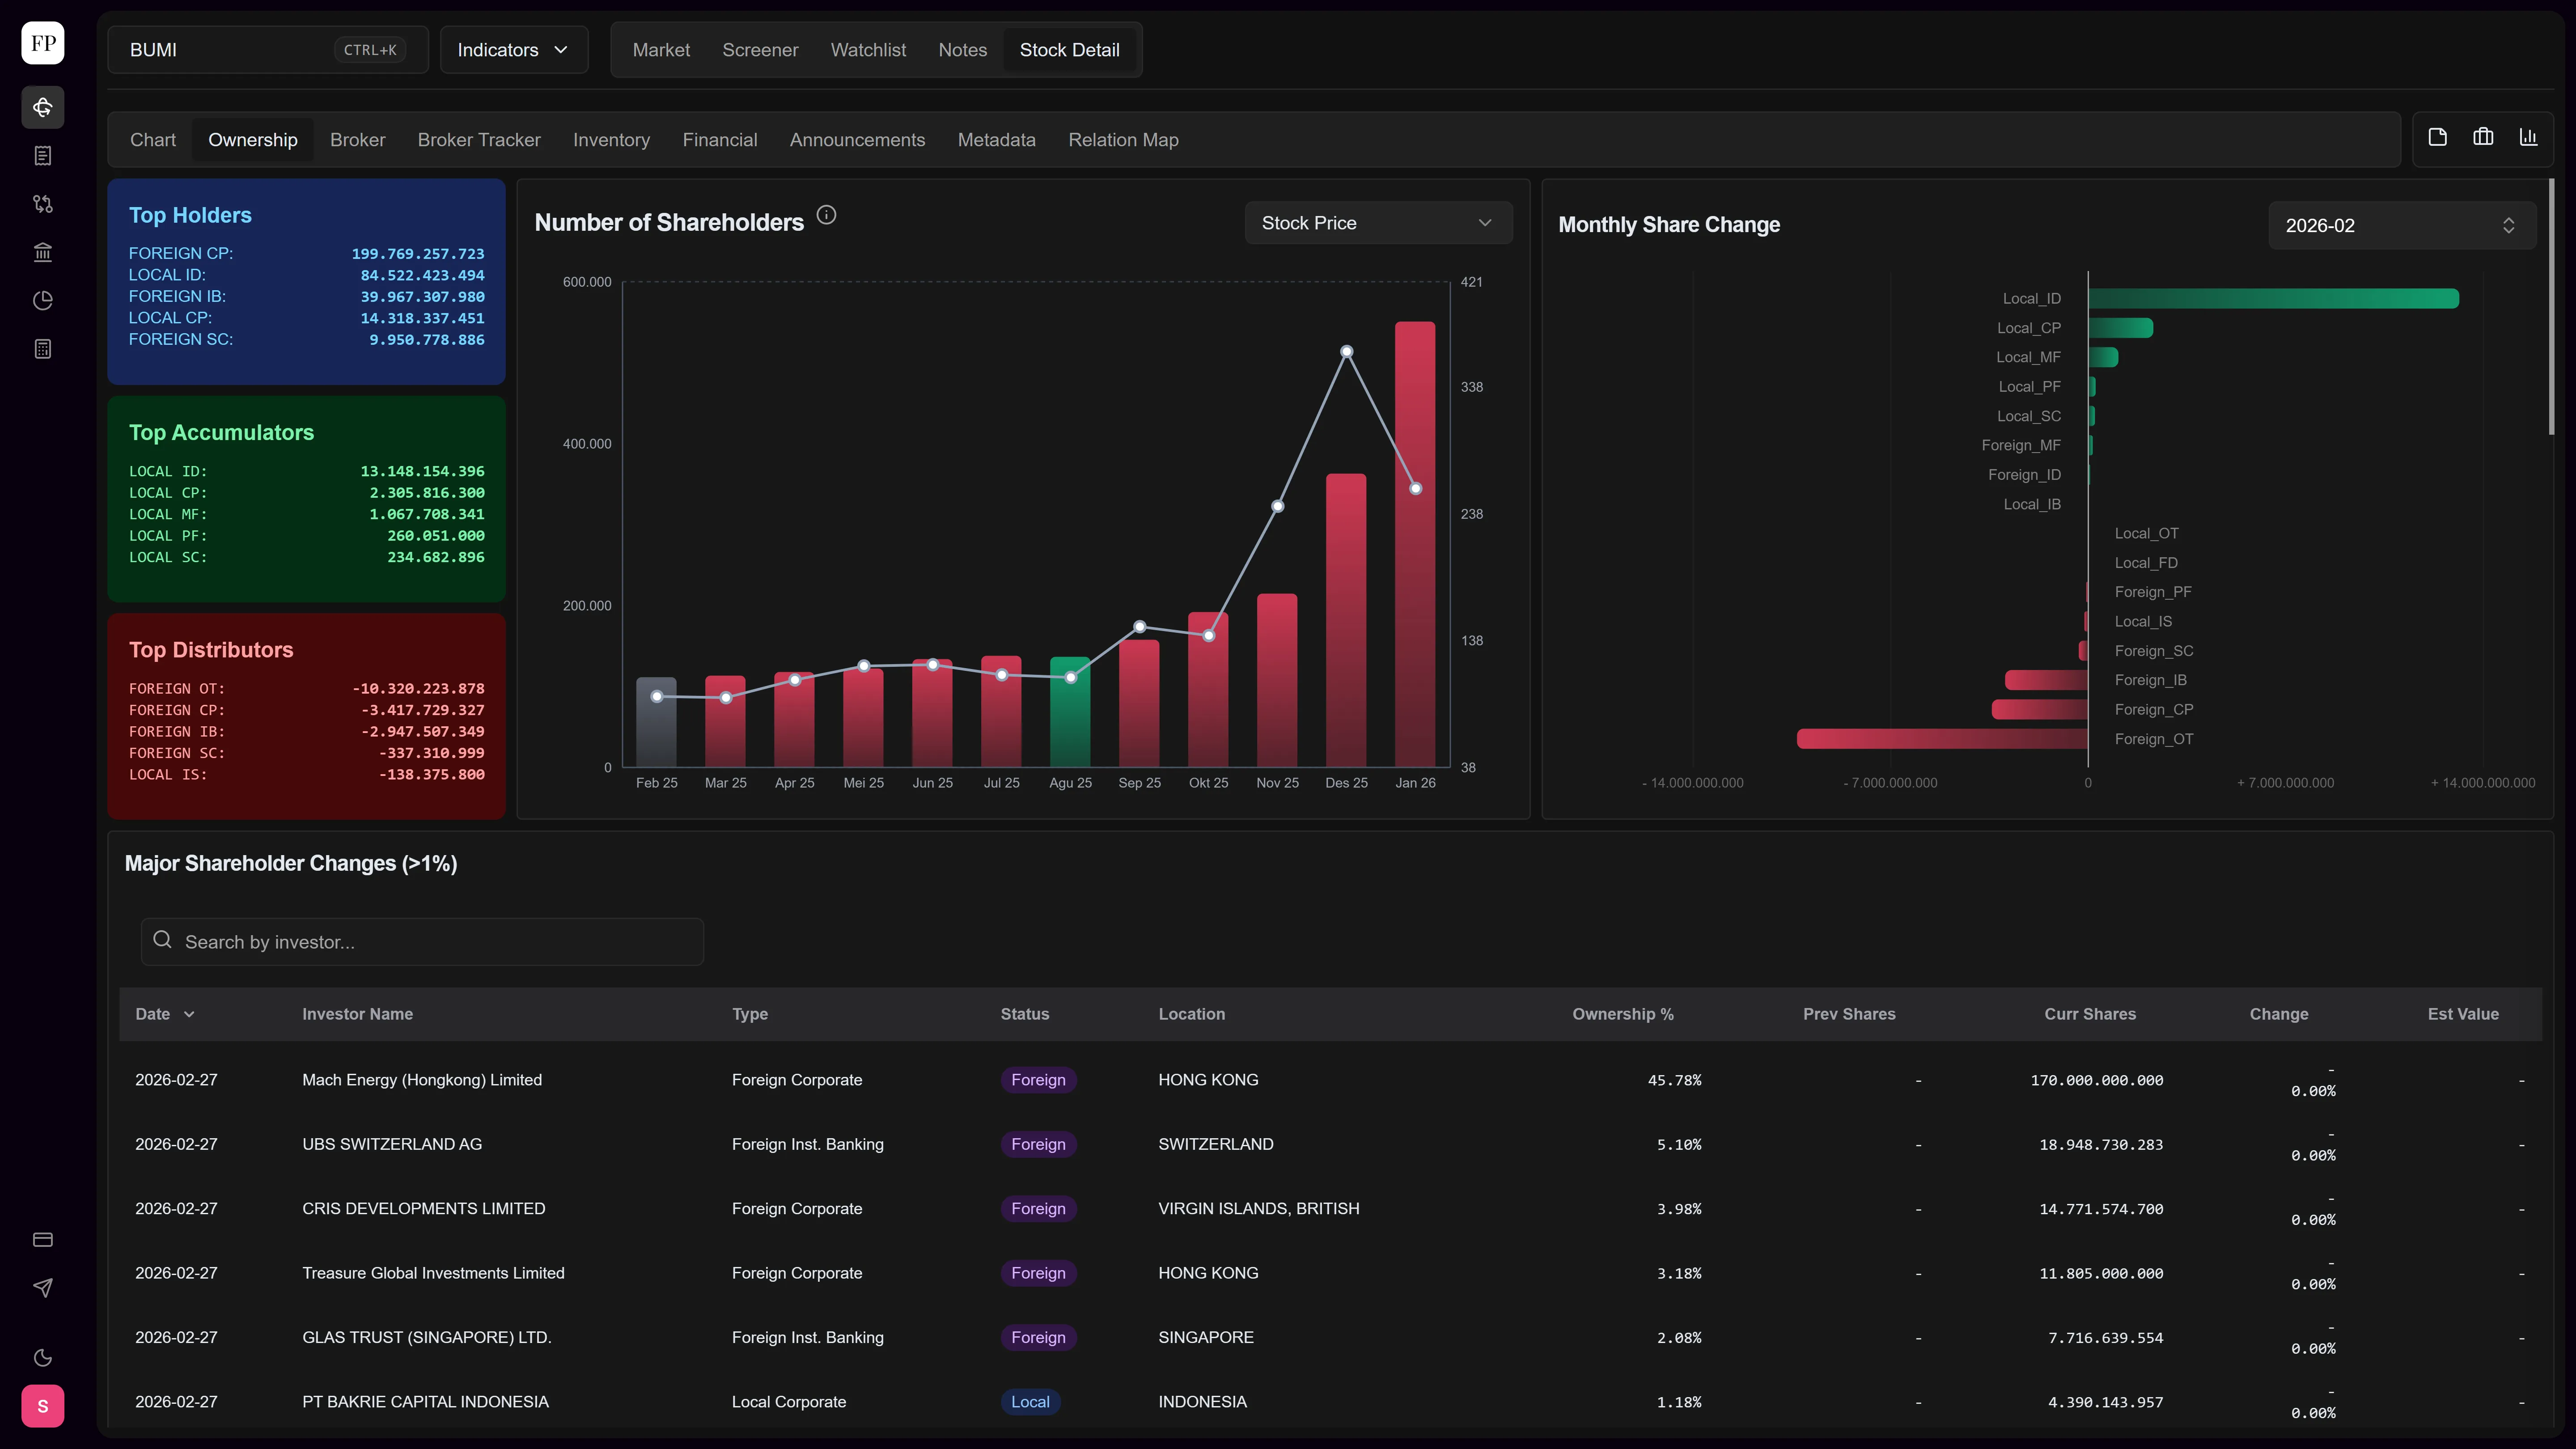Click the Ownership % column header
This screenshot has width=2576, height=1449.
point(1622,1014)
